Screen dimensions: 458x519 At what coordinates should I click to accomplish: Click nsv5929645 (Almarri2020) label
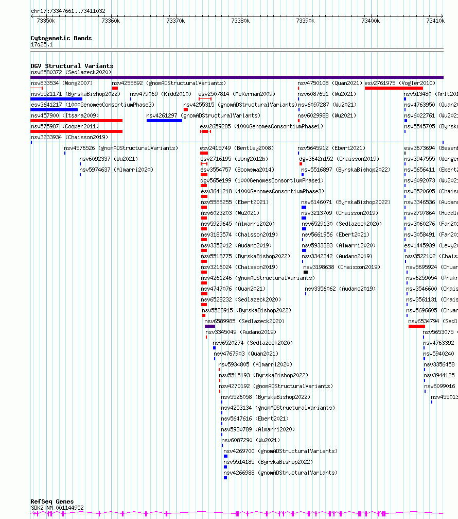tap(238, 224)
